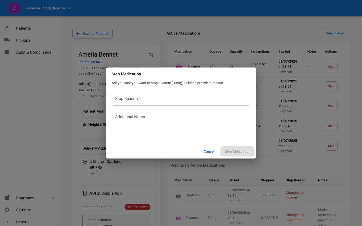Click the Changed to Elvanse stop reason
The height and width of the screenshot is (226, 362).
(x=295, y=195)
